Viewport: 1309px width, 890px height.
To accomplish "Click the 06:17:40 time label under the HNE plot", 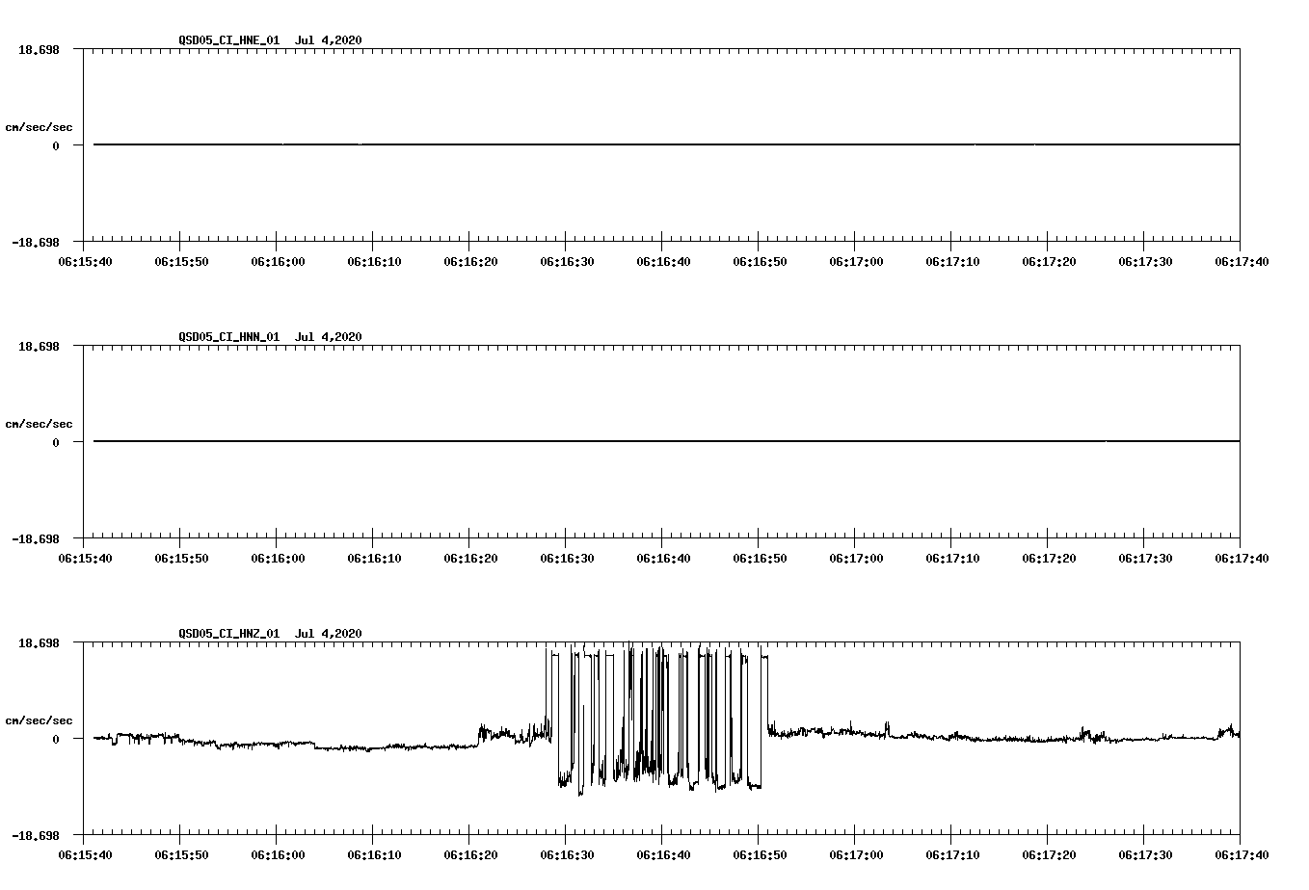I will [1242, 261].
